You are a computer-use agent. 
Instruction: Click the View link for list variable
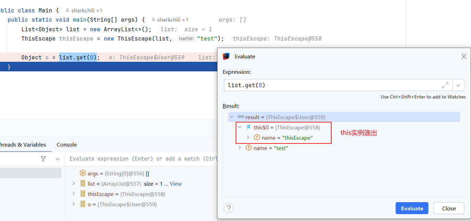[x=176, y=184]
